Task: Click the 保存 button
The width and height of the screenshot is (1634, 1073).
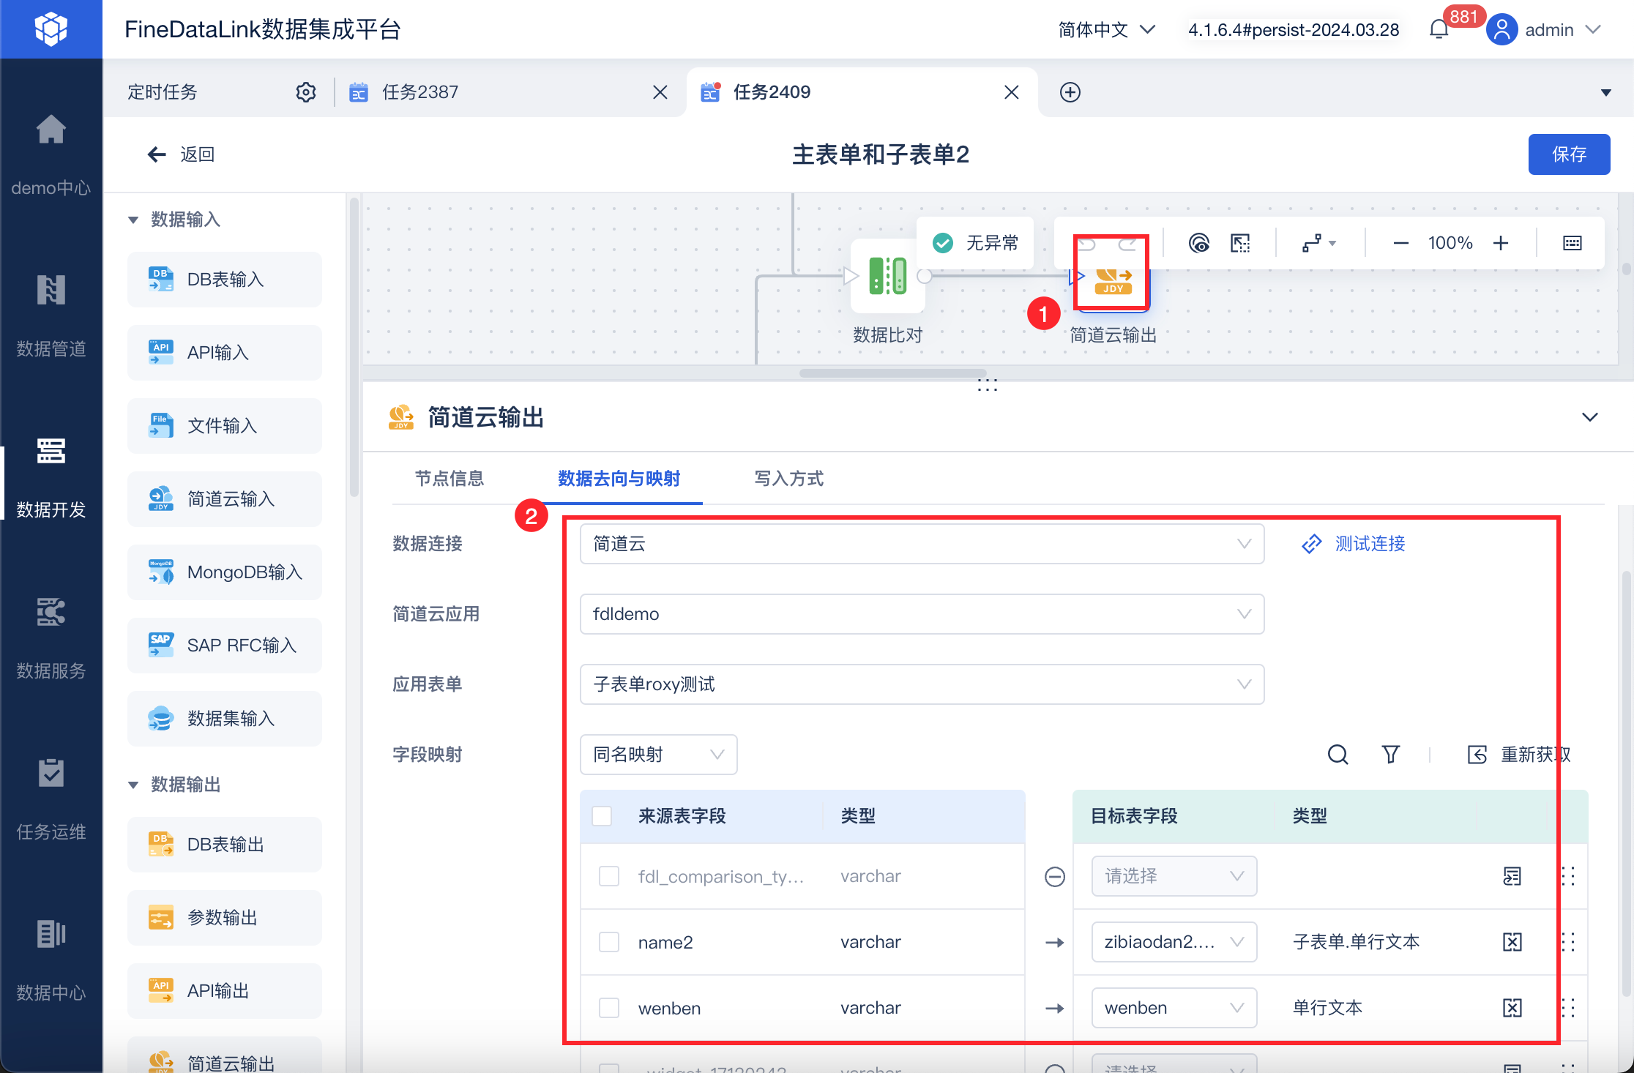Action: tap(1568, 154)
